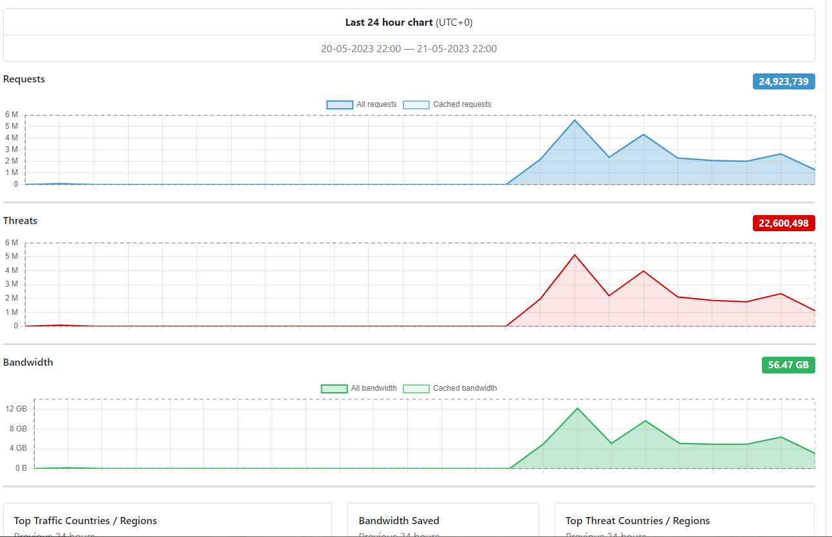Viewport: 832px width, 537px height.
Task: Click the highest peak on Requests chart
Action: (575, 120)
